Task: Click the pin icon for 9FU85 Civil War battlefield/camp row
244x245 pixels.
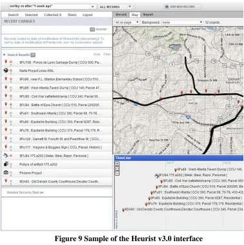Action: [6, 96]
